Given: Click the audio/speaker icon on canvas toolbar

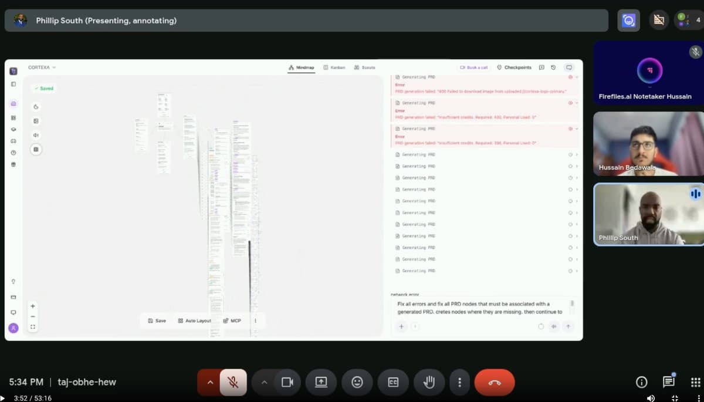Looking at the screenshot, I should point(36,135).
